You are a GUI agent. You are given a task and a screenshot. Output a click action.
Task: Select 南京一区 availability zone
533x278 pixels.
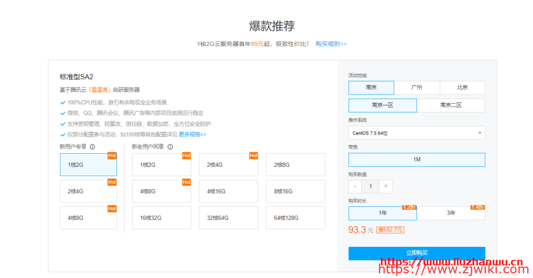coord(383,105)
